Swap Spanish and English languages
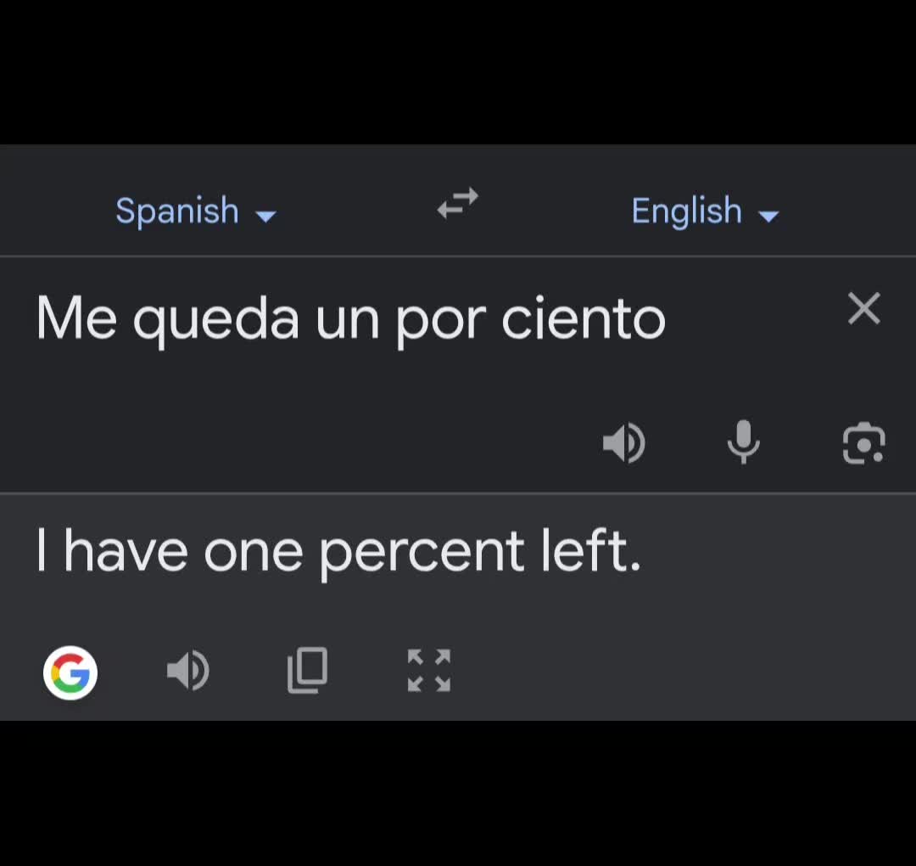 click(457, 204)
